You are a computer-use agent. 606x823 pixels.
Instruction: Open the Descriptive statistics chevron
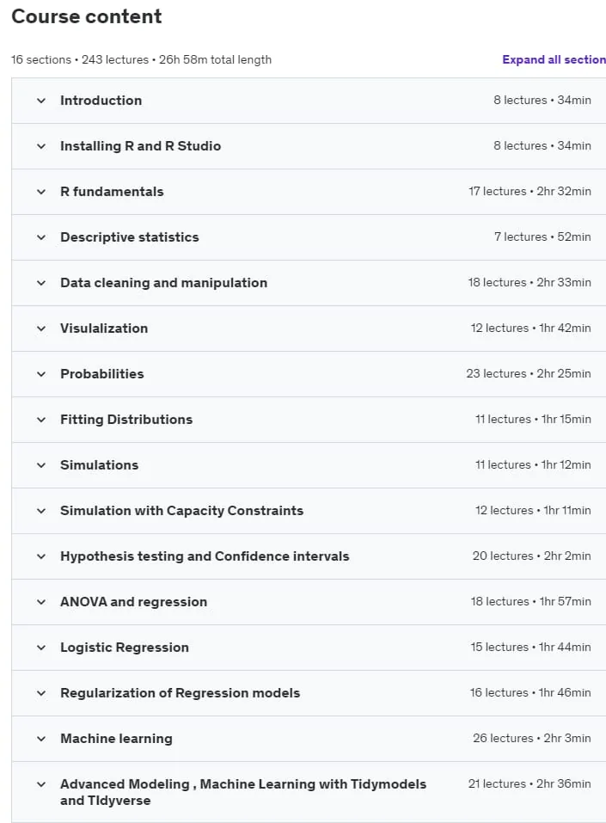[41, 237]
